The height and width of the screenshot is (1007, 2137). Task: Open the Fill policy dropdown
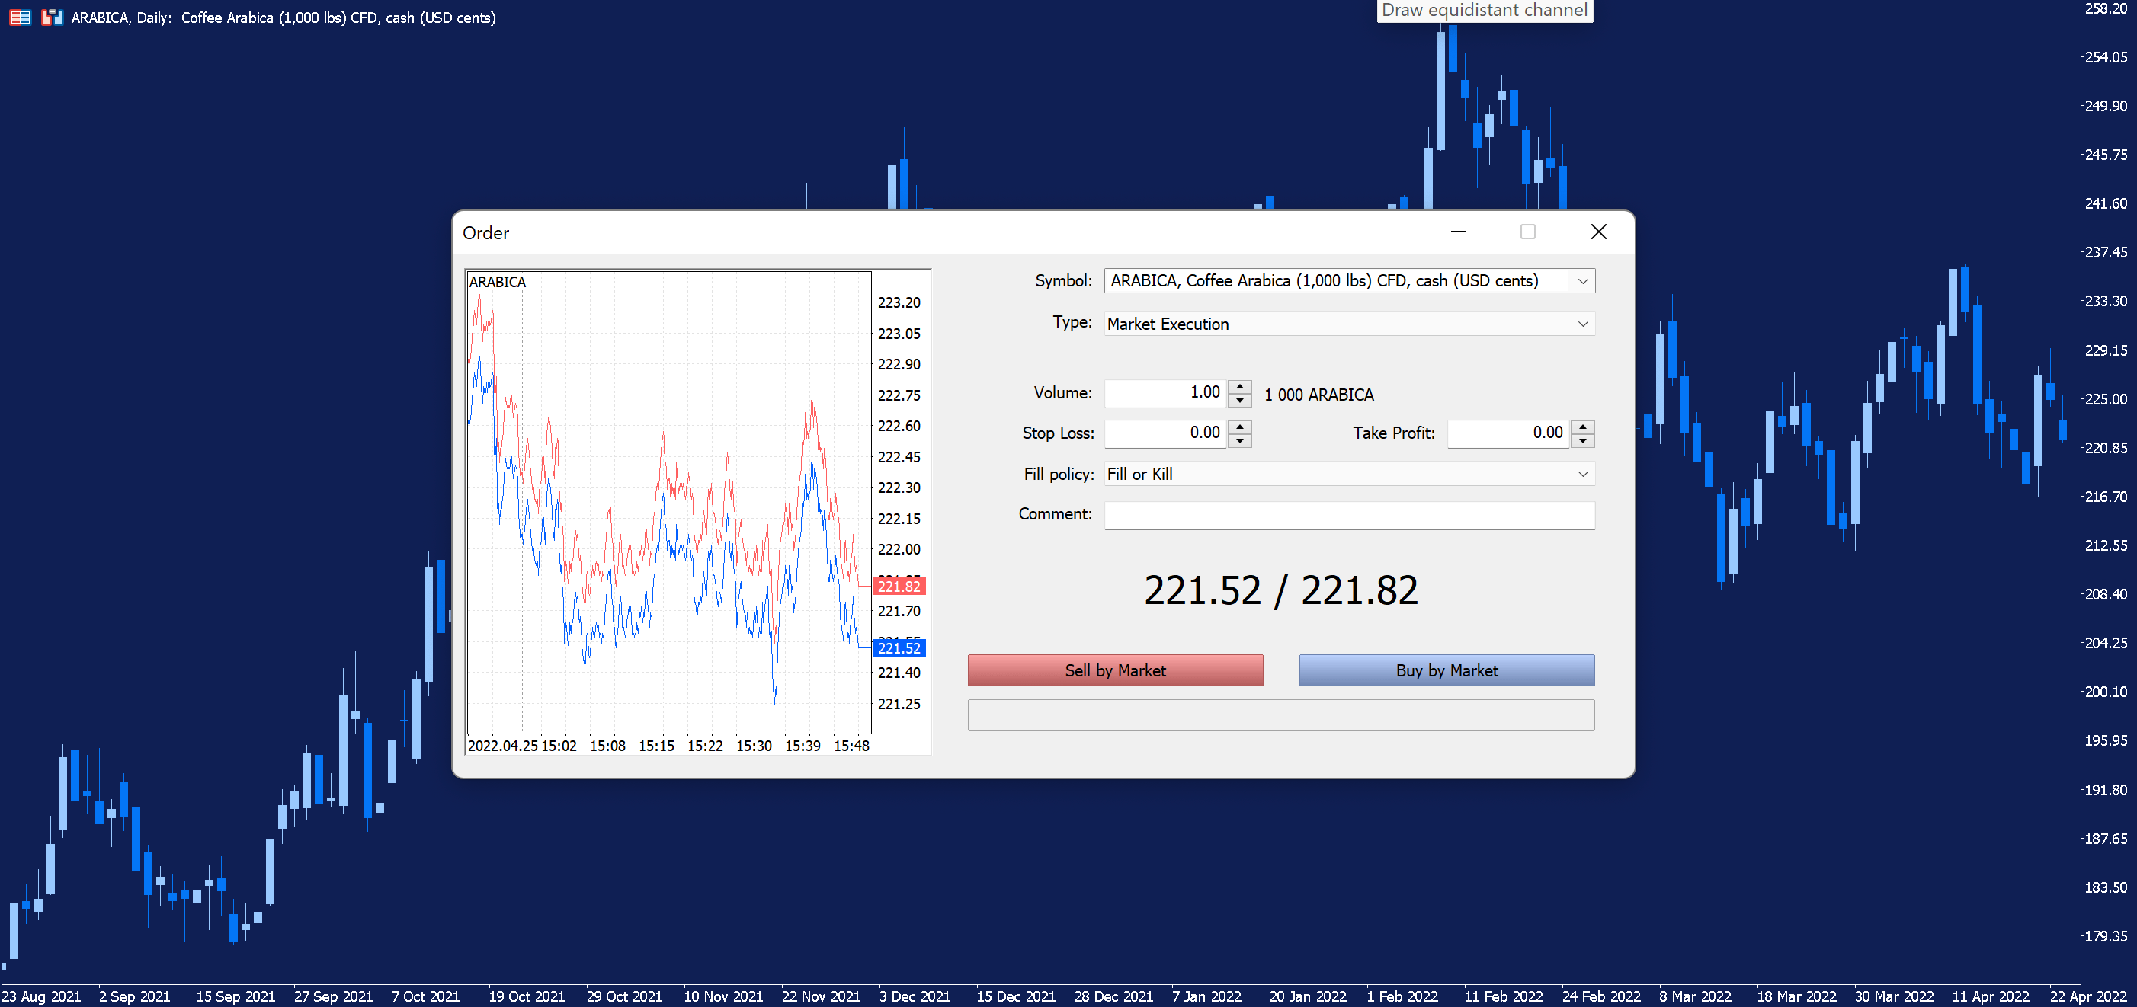click(x=1349, y=474)
